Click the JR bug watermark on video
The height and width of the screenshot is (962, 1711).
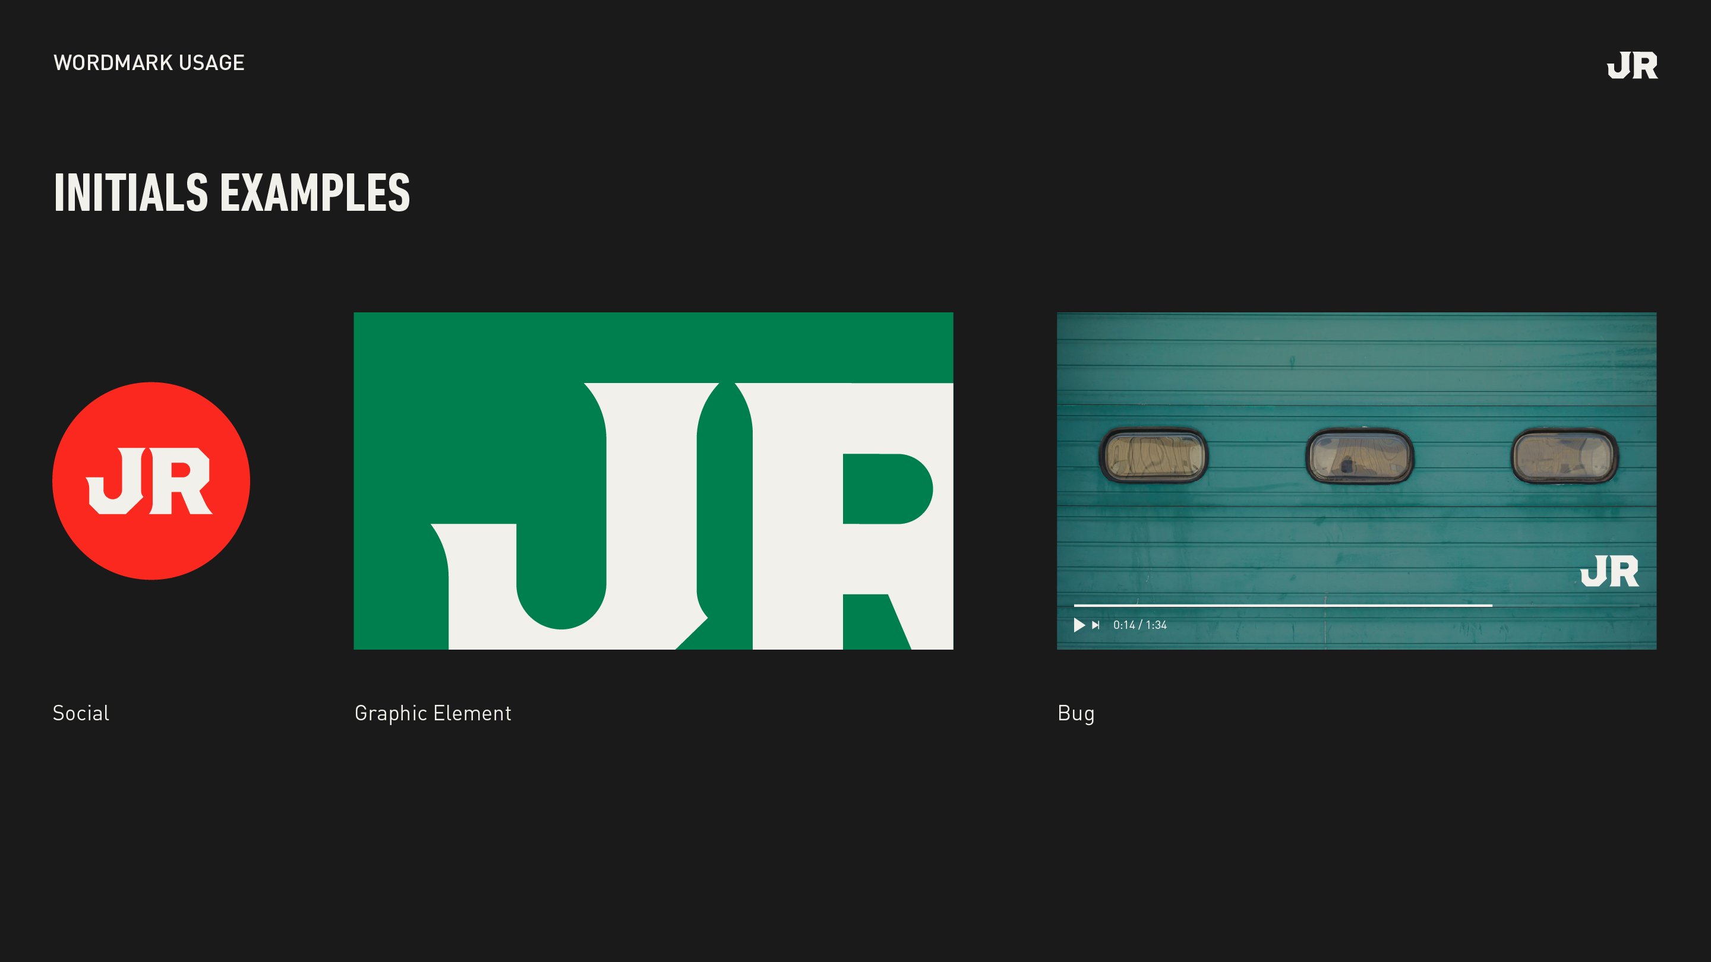[1609, 571]
